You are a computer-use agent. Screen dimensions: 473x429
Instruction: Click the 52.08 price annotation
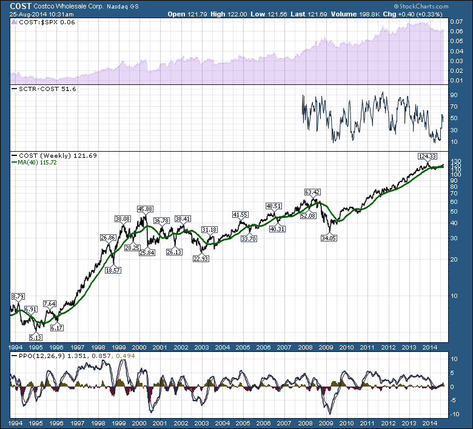point(308,215)
